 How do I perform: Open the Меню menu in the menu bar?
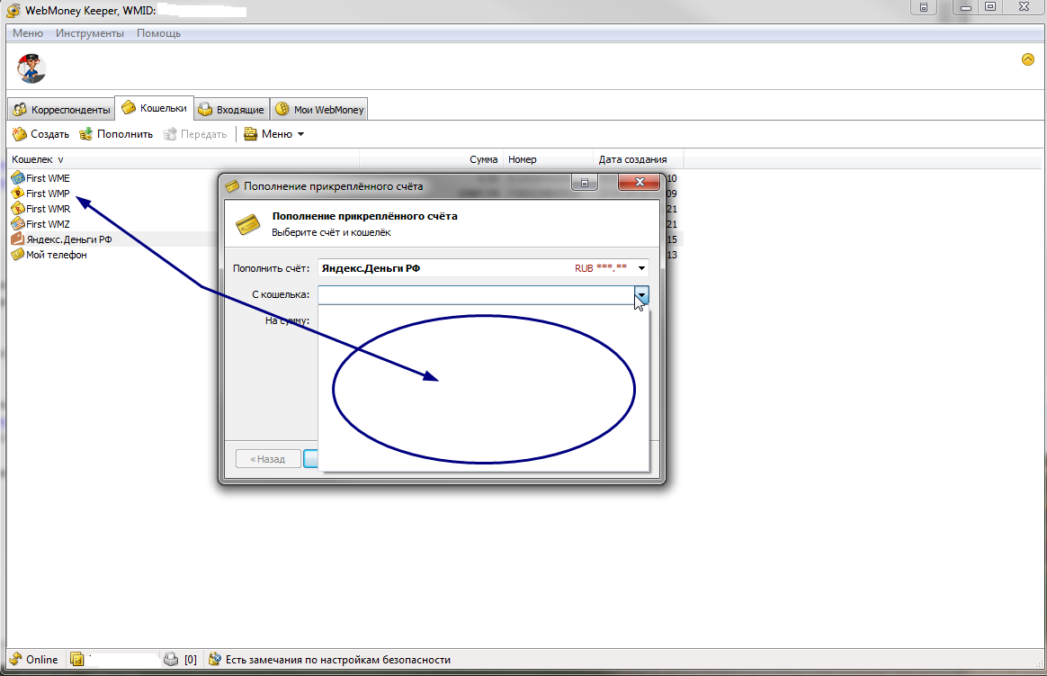coord(27,33)
